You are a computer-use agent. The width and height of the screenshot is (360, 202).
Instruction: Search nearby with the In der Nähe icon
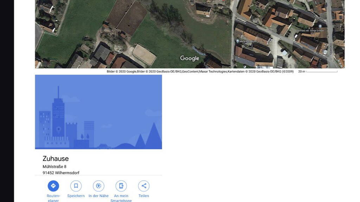click(x=98, y=186)
